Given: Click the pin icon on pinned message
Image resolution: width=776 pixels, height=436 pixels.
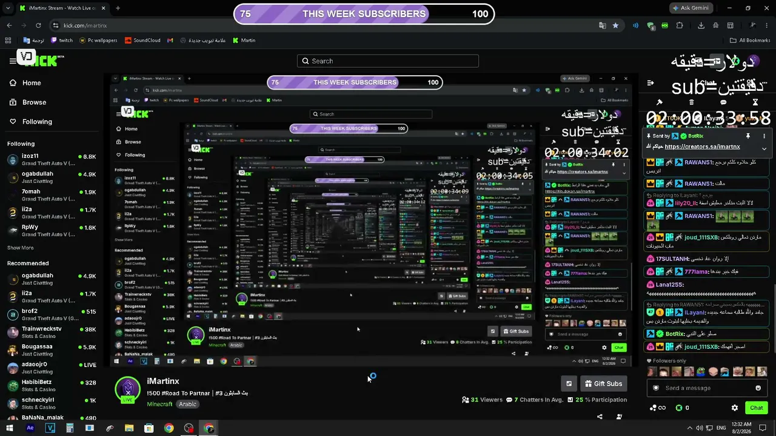Looking at the screenshot, I should [748, 136].
